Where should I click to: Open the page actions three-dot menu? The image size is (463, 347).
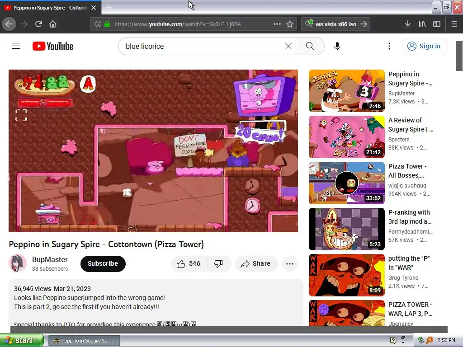point(277,24)
